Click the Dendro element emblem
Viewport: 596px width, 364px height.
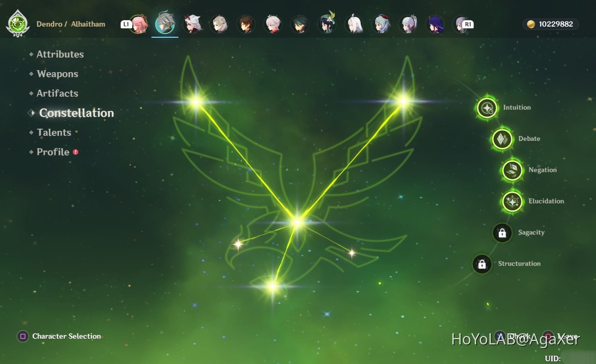click(18, 24)
